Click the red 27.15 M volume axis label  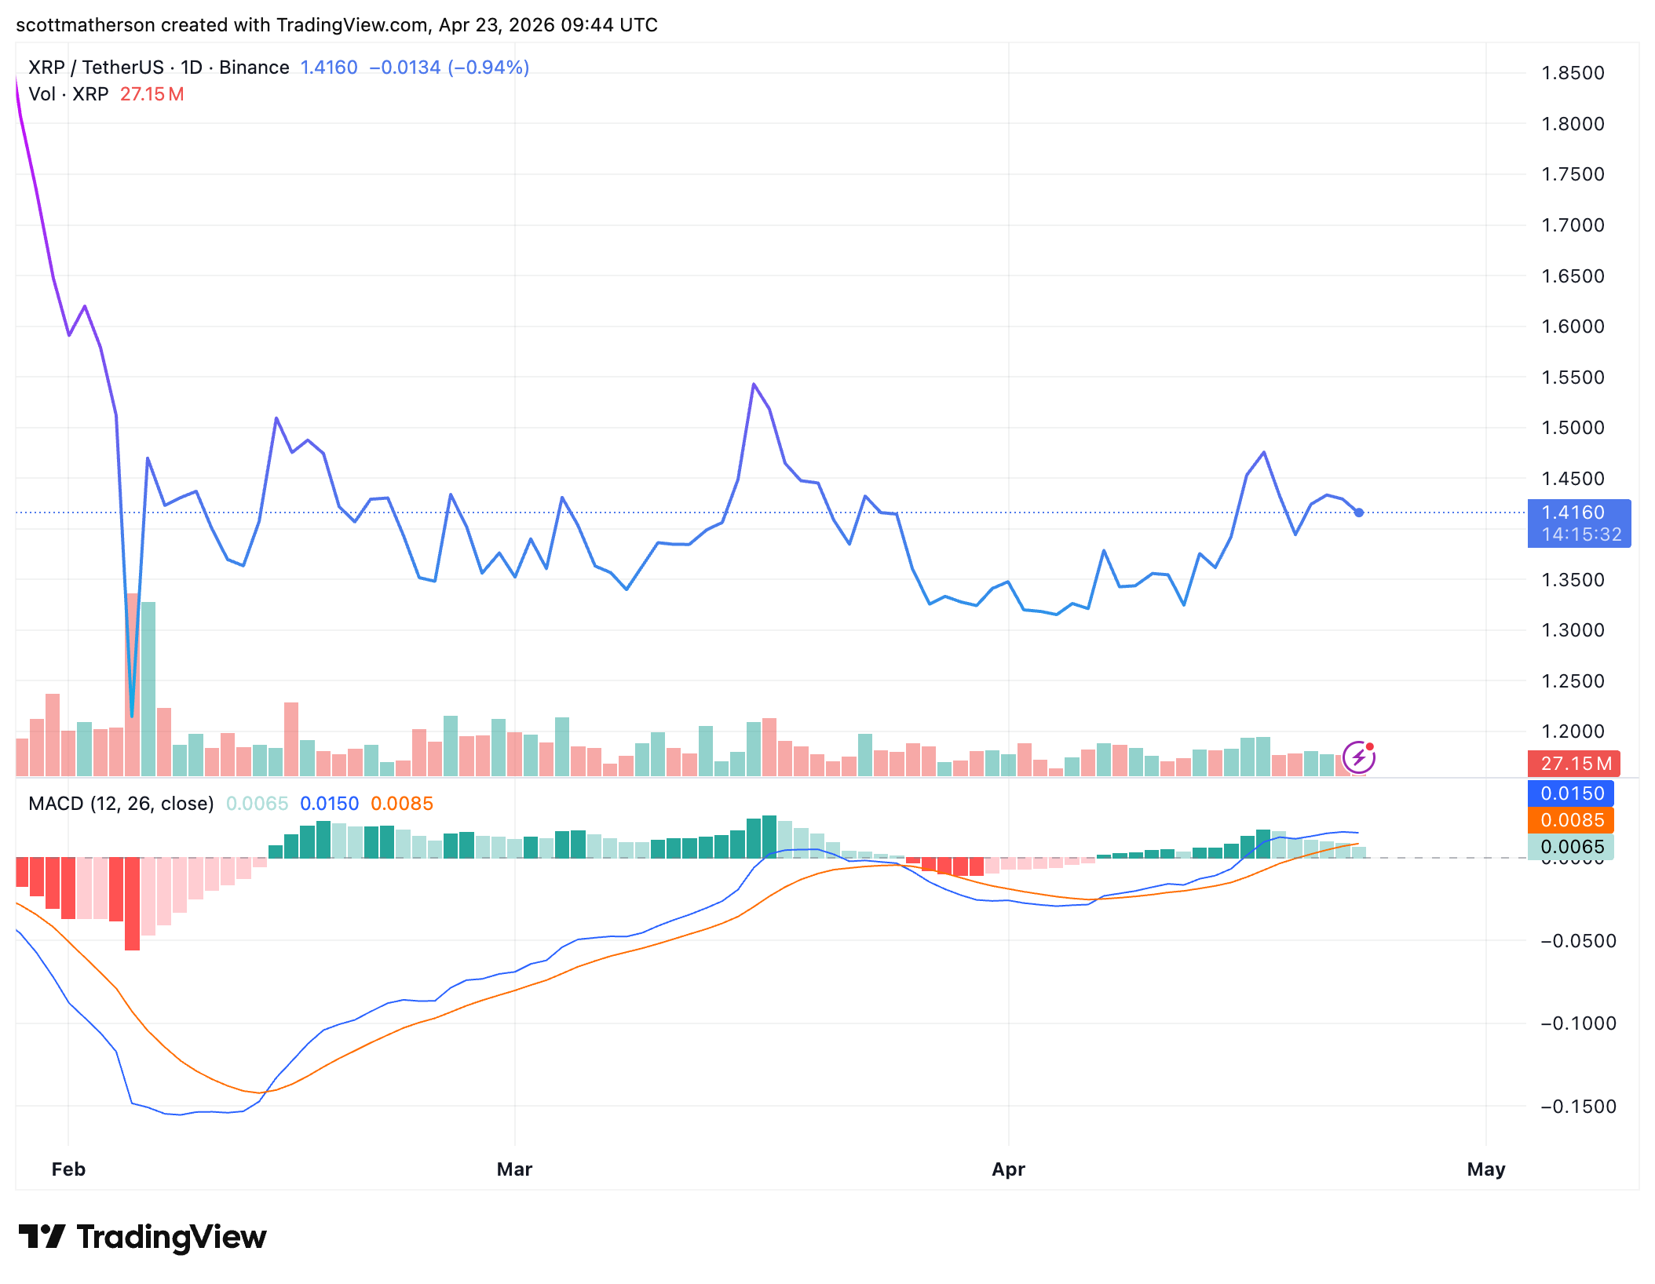(1575, 762)
